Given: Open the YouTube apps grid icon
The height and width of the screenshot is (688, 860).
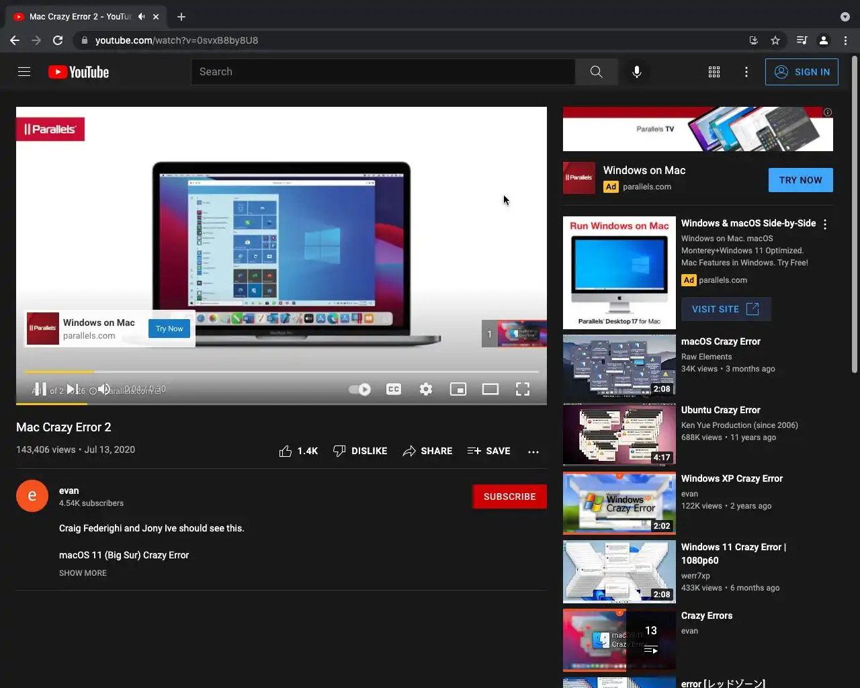Looking at the screenshot, I should (x=714, y=72).
